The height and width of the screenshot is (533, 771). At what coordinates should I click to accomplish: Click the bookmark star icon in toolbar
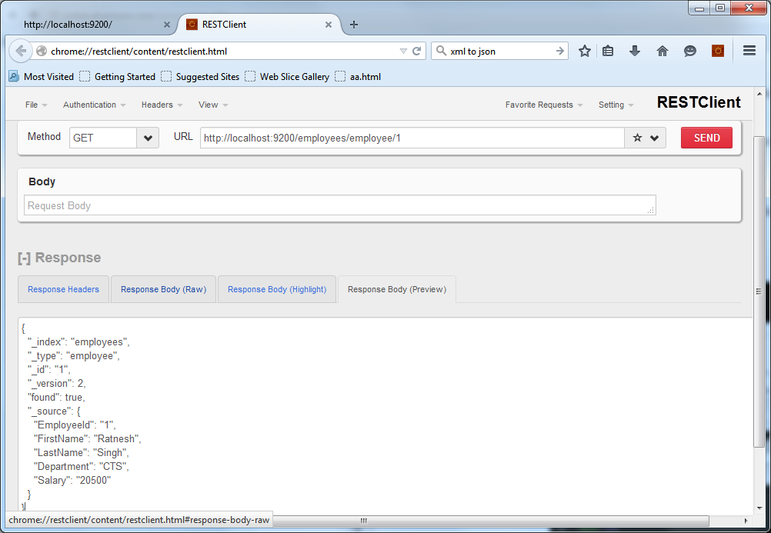click(x=584, y=51)
